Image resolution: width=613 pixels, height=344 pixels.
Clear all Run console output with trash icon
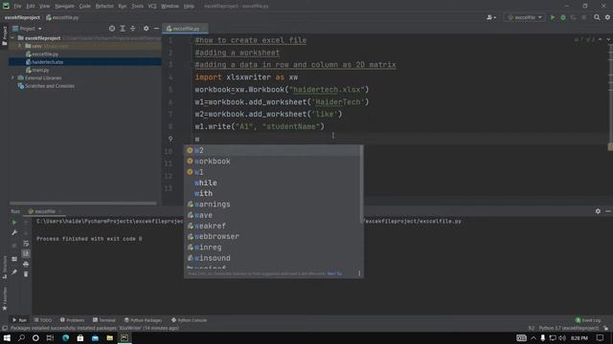[26, 274]
